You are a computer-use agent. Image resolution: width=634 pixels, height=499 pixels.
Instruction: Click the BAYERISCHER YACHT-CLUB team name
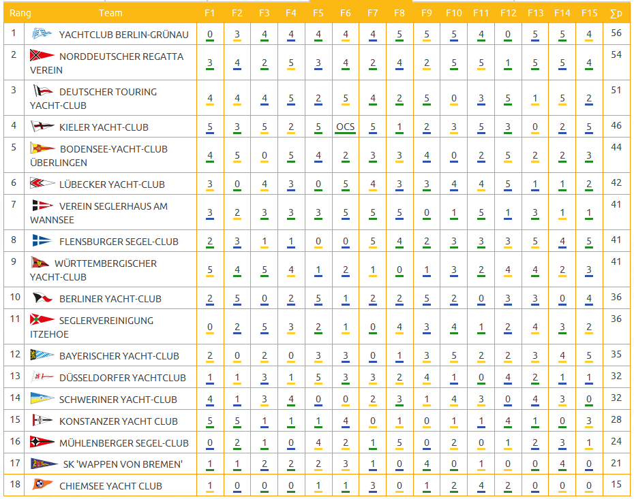[119, 356]
